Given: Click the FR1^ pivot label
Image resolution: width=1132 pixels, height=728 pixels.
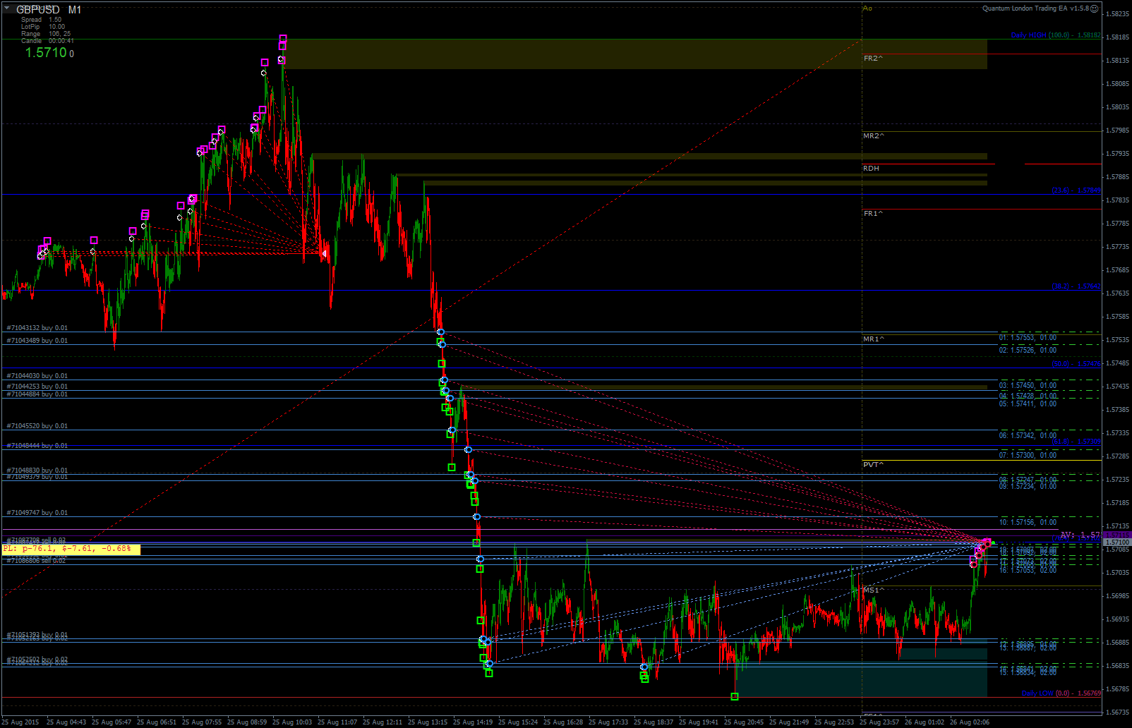Looking at the screenshot, I should pos(873,214).
